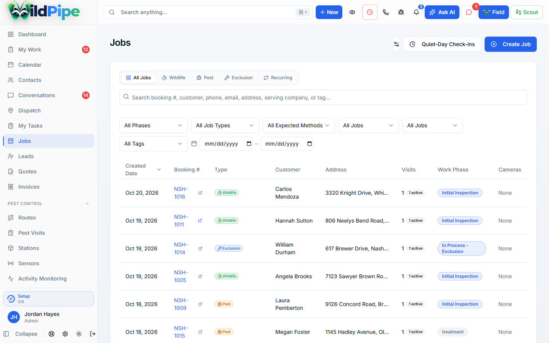Open booking link NSH-1005
Viewport: 549px width, 343px height.
coord(181,276)
